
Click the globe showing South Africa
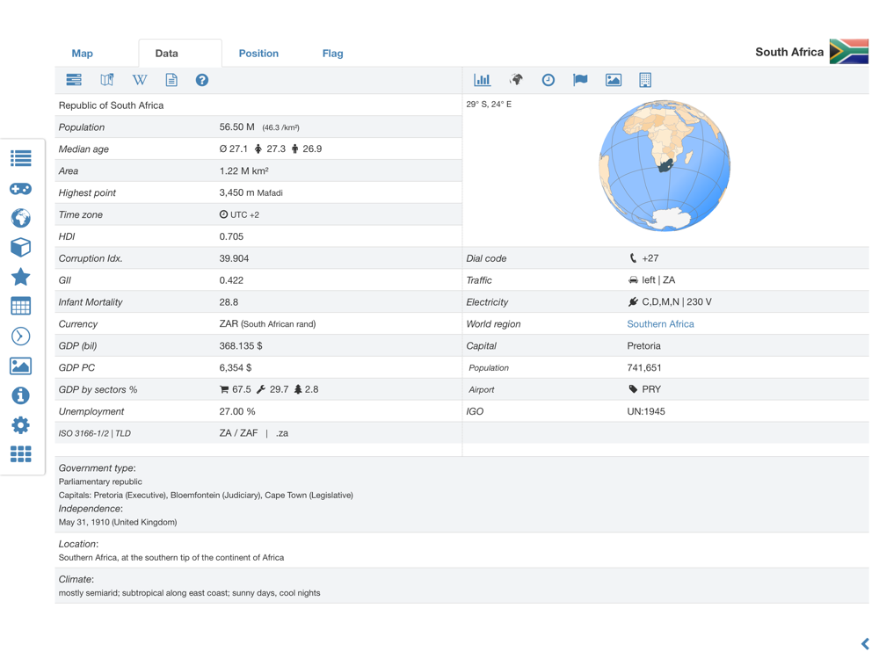pos(665,166)
